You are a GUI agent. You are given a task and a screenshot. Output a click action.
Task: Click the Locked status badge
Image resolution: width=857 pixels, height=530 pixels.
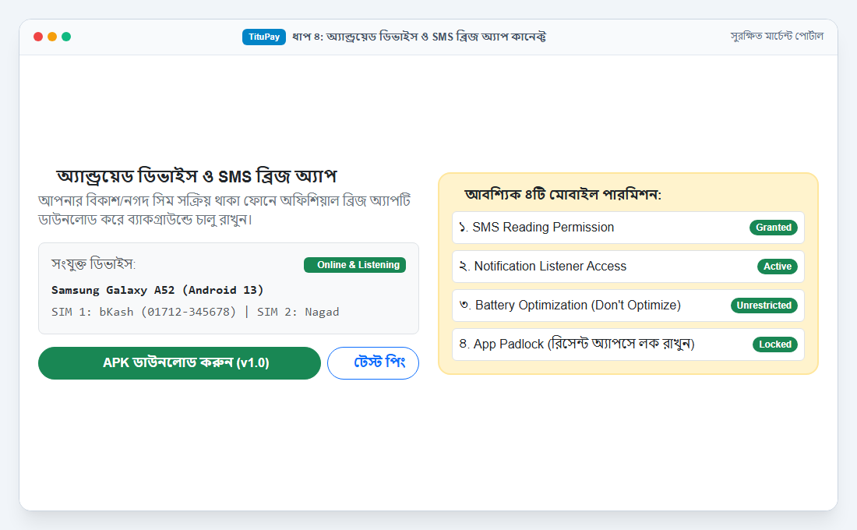[x=775, y=344]
